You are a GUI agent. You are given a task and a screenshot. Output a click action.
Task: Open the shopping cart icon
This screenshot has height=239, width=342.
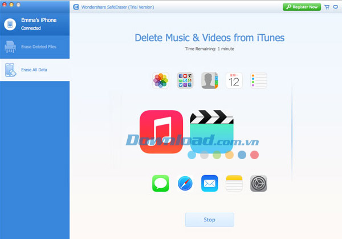[x=327, y=7]
